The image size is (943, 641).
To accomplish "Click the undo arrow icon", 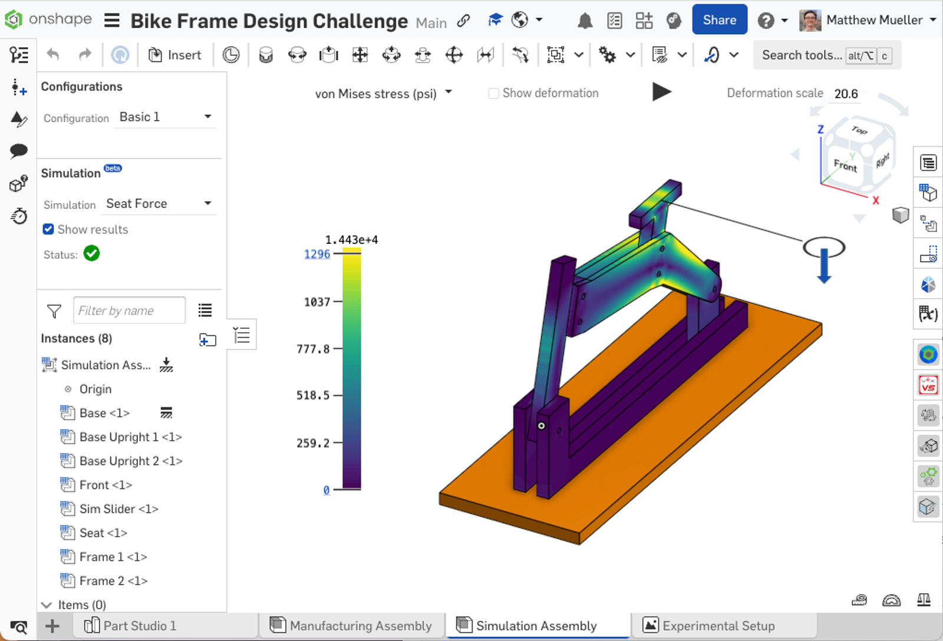I will click(53, 55).
